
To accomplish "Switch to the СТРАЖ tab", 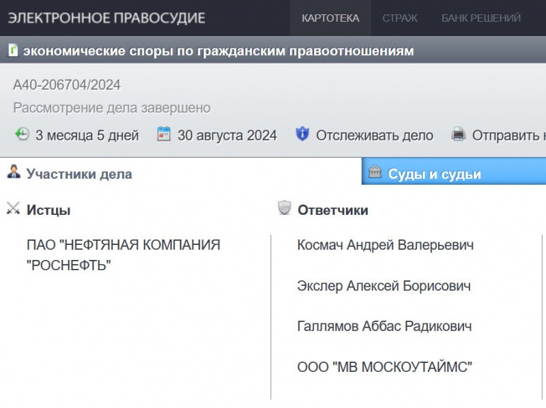I will [400, 18].
